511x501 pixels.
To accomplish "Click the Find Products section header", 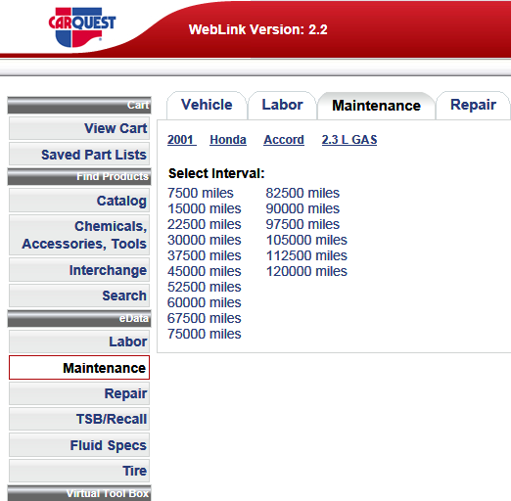I will [79, 176].
